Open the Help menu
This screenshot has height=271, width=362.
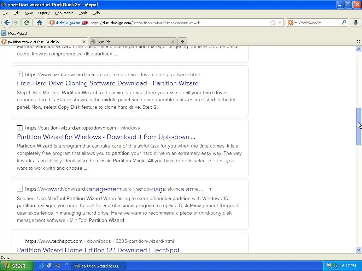(x=96, y=13)
